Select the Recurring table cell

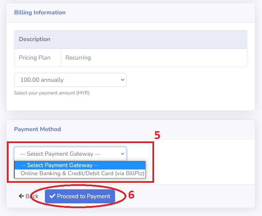click(154, 58)
